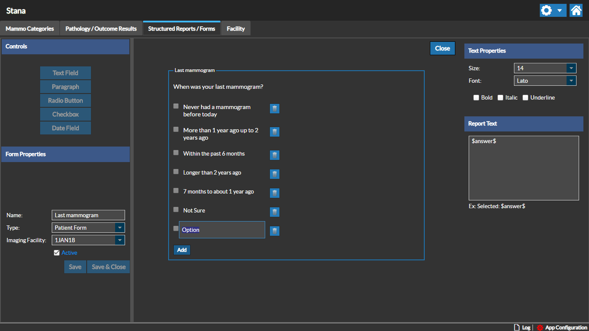Expand the font Size dropdown
The image size is (589, 331).
[x=571, y=68]
